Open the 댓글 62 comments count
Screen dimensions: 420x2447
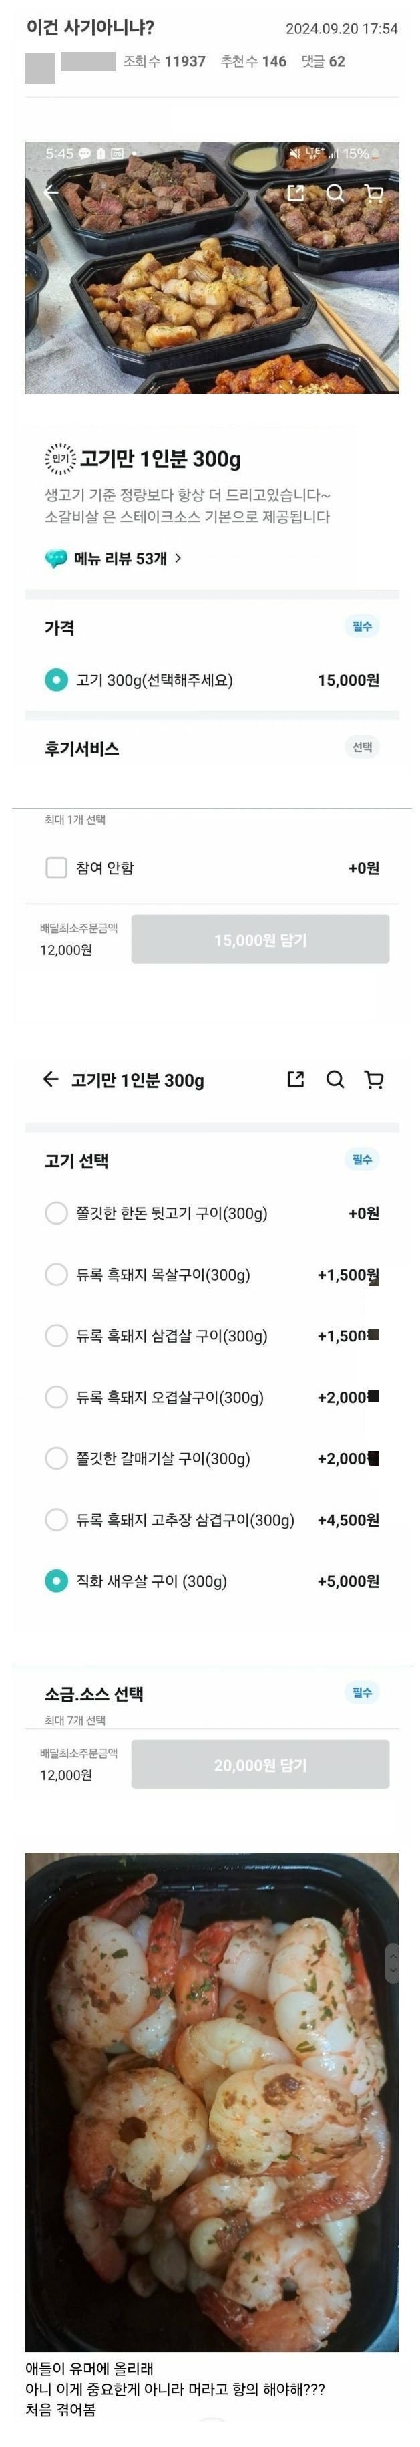click(323, 61)
